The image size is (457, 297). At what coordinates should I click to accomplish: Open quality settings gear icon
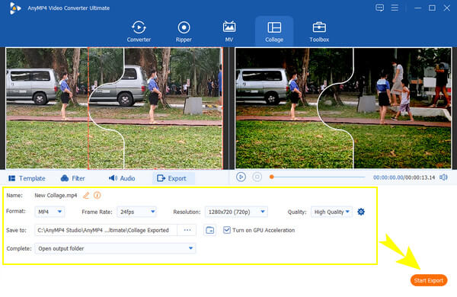click(x=361, y=212)
